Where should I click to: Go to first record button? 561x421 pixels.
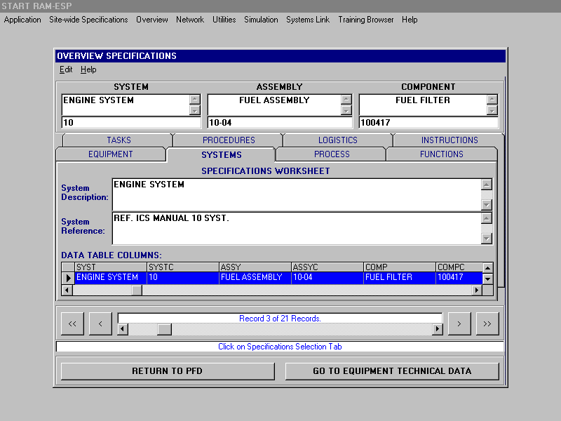click(x=72, y=323)
